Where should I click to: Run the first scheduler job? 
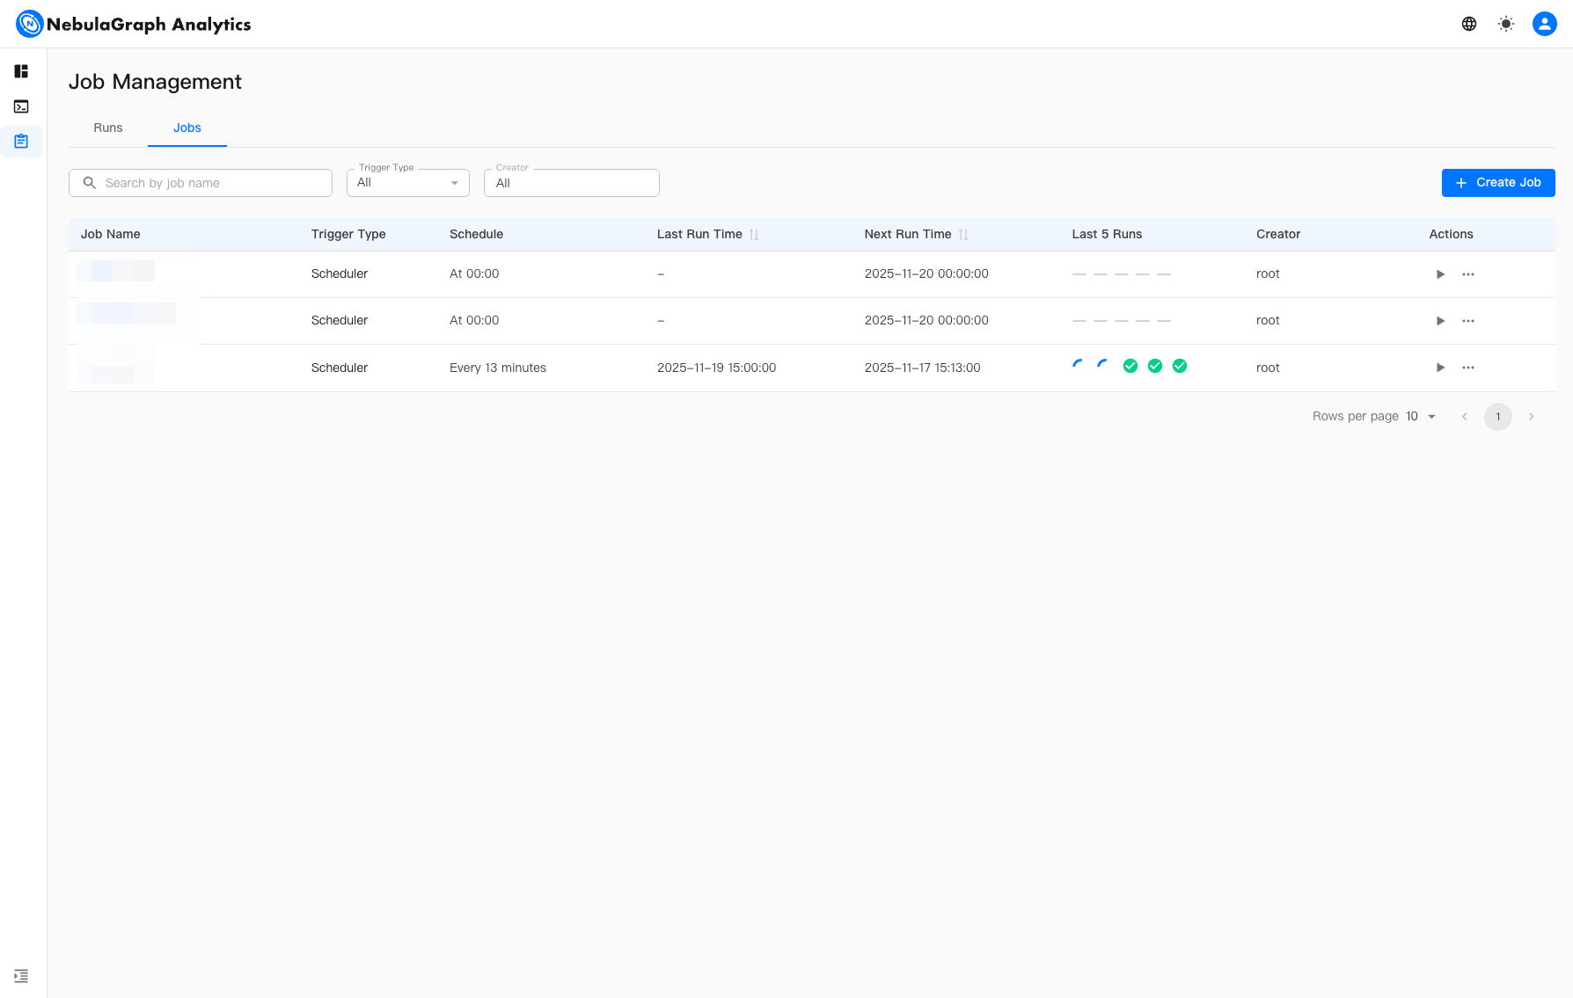tap(1440, 274)
